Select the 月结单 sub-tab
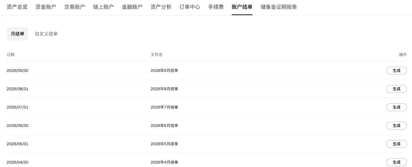The image size is (412, 167). click(x=18, y=34)
